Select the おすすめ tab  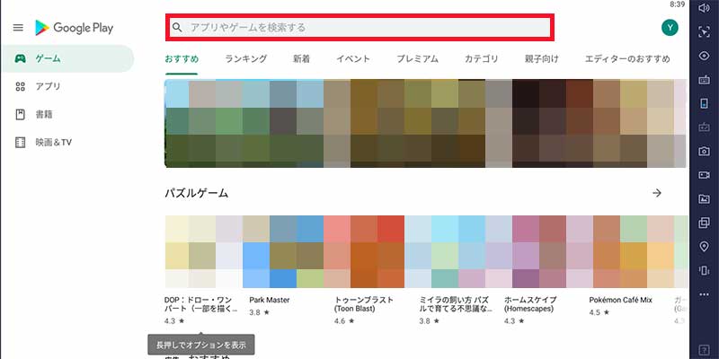pyautogui.click(x=182, y=58)
